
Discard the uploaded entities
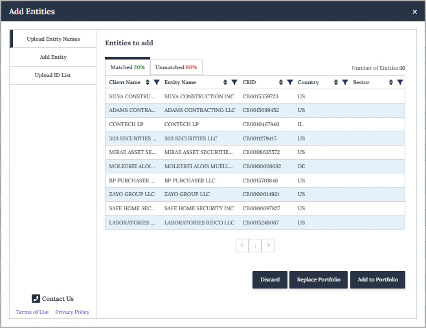tap(270, 279)
